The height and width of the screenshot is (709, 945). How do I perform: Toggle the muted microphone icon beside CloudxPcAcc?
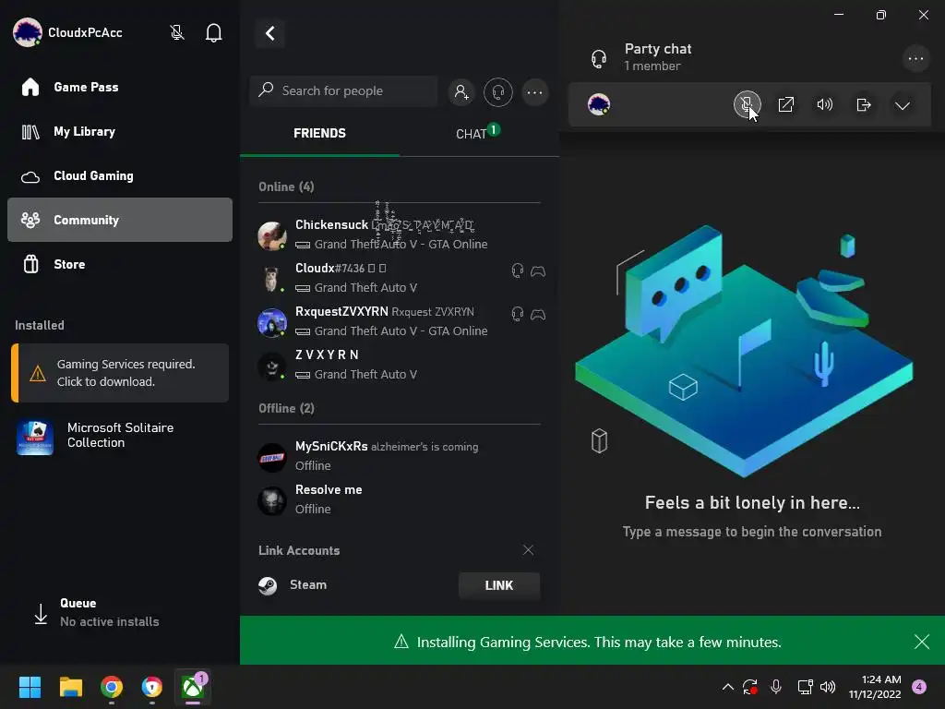(x=176, y=32)
